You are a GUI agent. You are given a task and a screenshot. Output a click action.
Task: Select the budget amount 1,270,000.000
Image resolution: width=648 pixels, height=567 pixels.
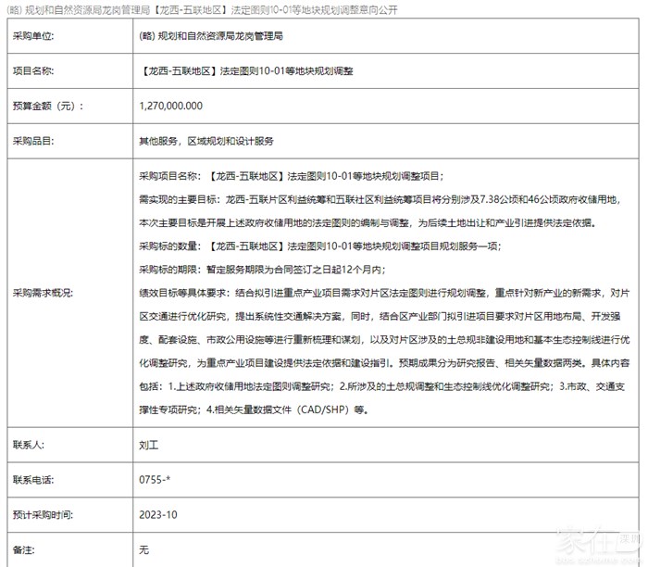(x=171, y=106)
